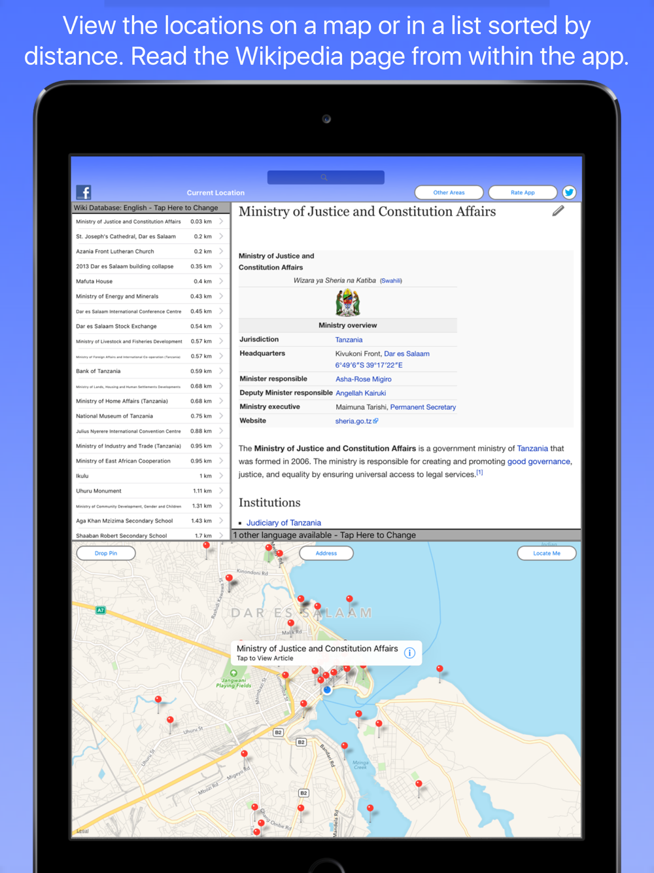Viewport: 654px width, 873px height.
Task: Select Ministry of Home Affairs (Tanzania)
Action: [150, 401]
